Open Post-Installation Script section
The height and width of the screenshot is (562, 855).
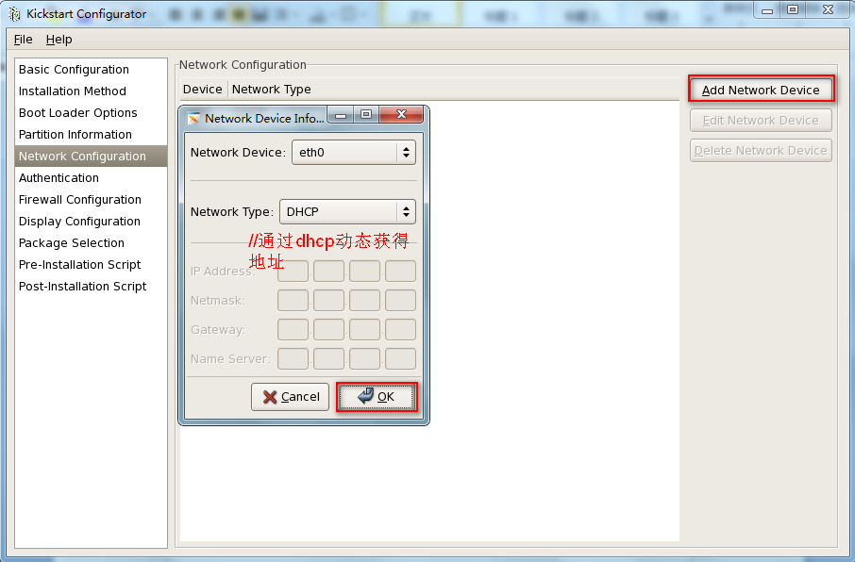tap(91, 286)
